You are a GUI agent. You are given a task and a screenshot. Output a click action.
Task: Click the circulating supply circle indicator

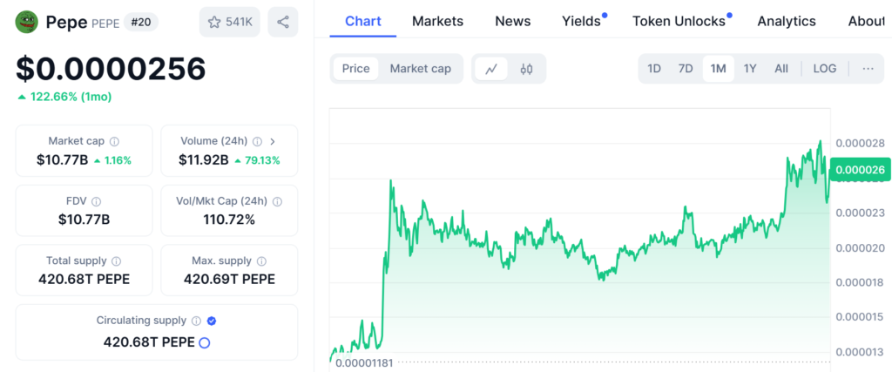205,342
